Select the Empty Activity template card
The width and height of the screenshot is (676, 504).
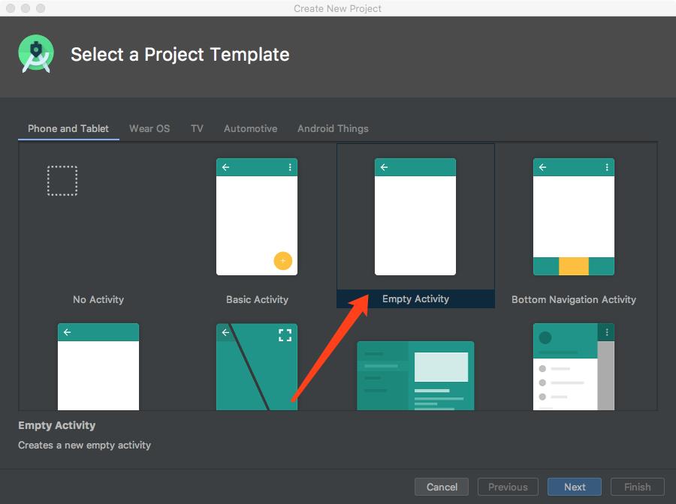click(x=415, y=217)
